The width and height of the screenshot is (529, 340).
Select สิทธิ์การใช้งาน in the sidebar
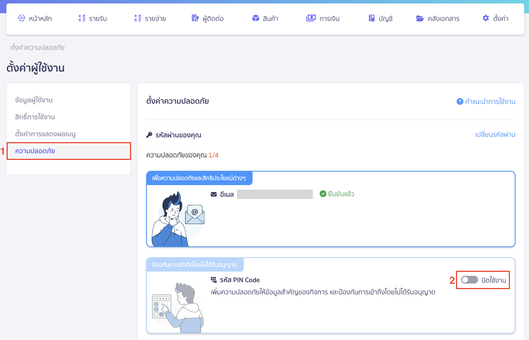click(35, 117)
